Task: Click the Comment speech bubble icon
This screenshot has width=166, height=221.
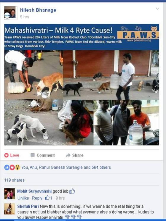Action: tap(33, 155)
